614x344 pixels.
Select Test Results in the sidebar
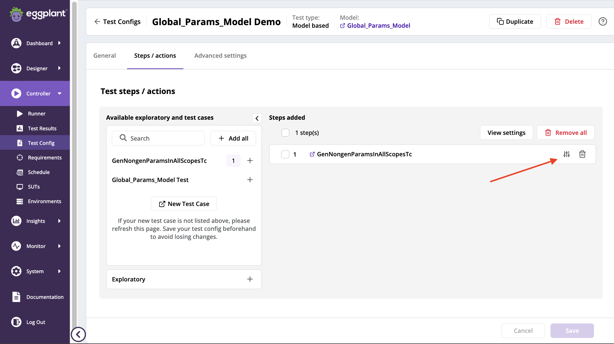pos(42,128)
